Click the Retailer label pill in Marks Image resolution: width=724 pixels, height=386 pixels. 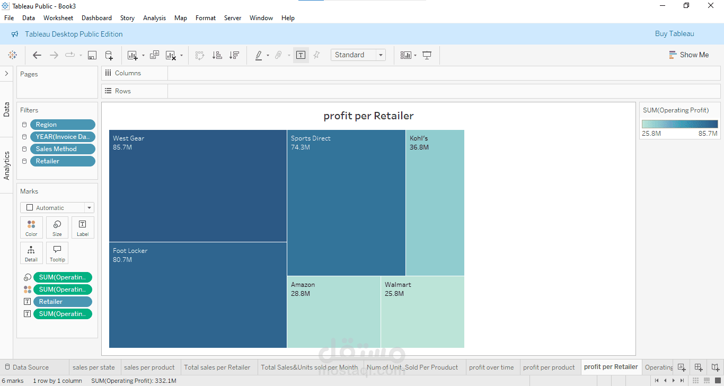pyautogui.click(x=63, y=302)
